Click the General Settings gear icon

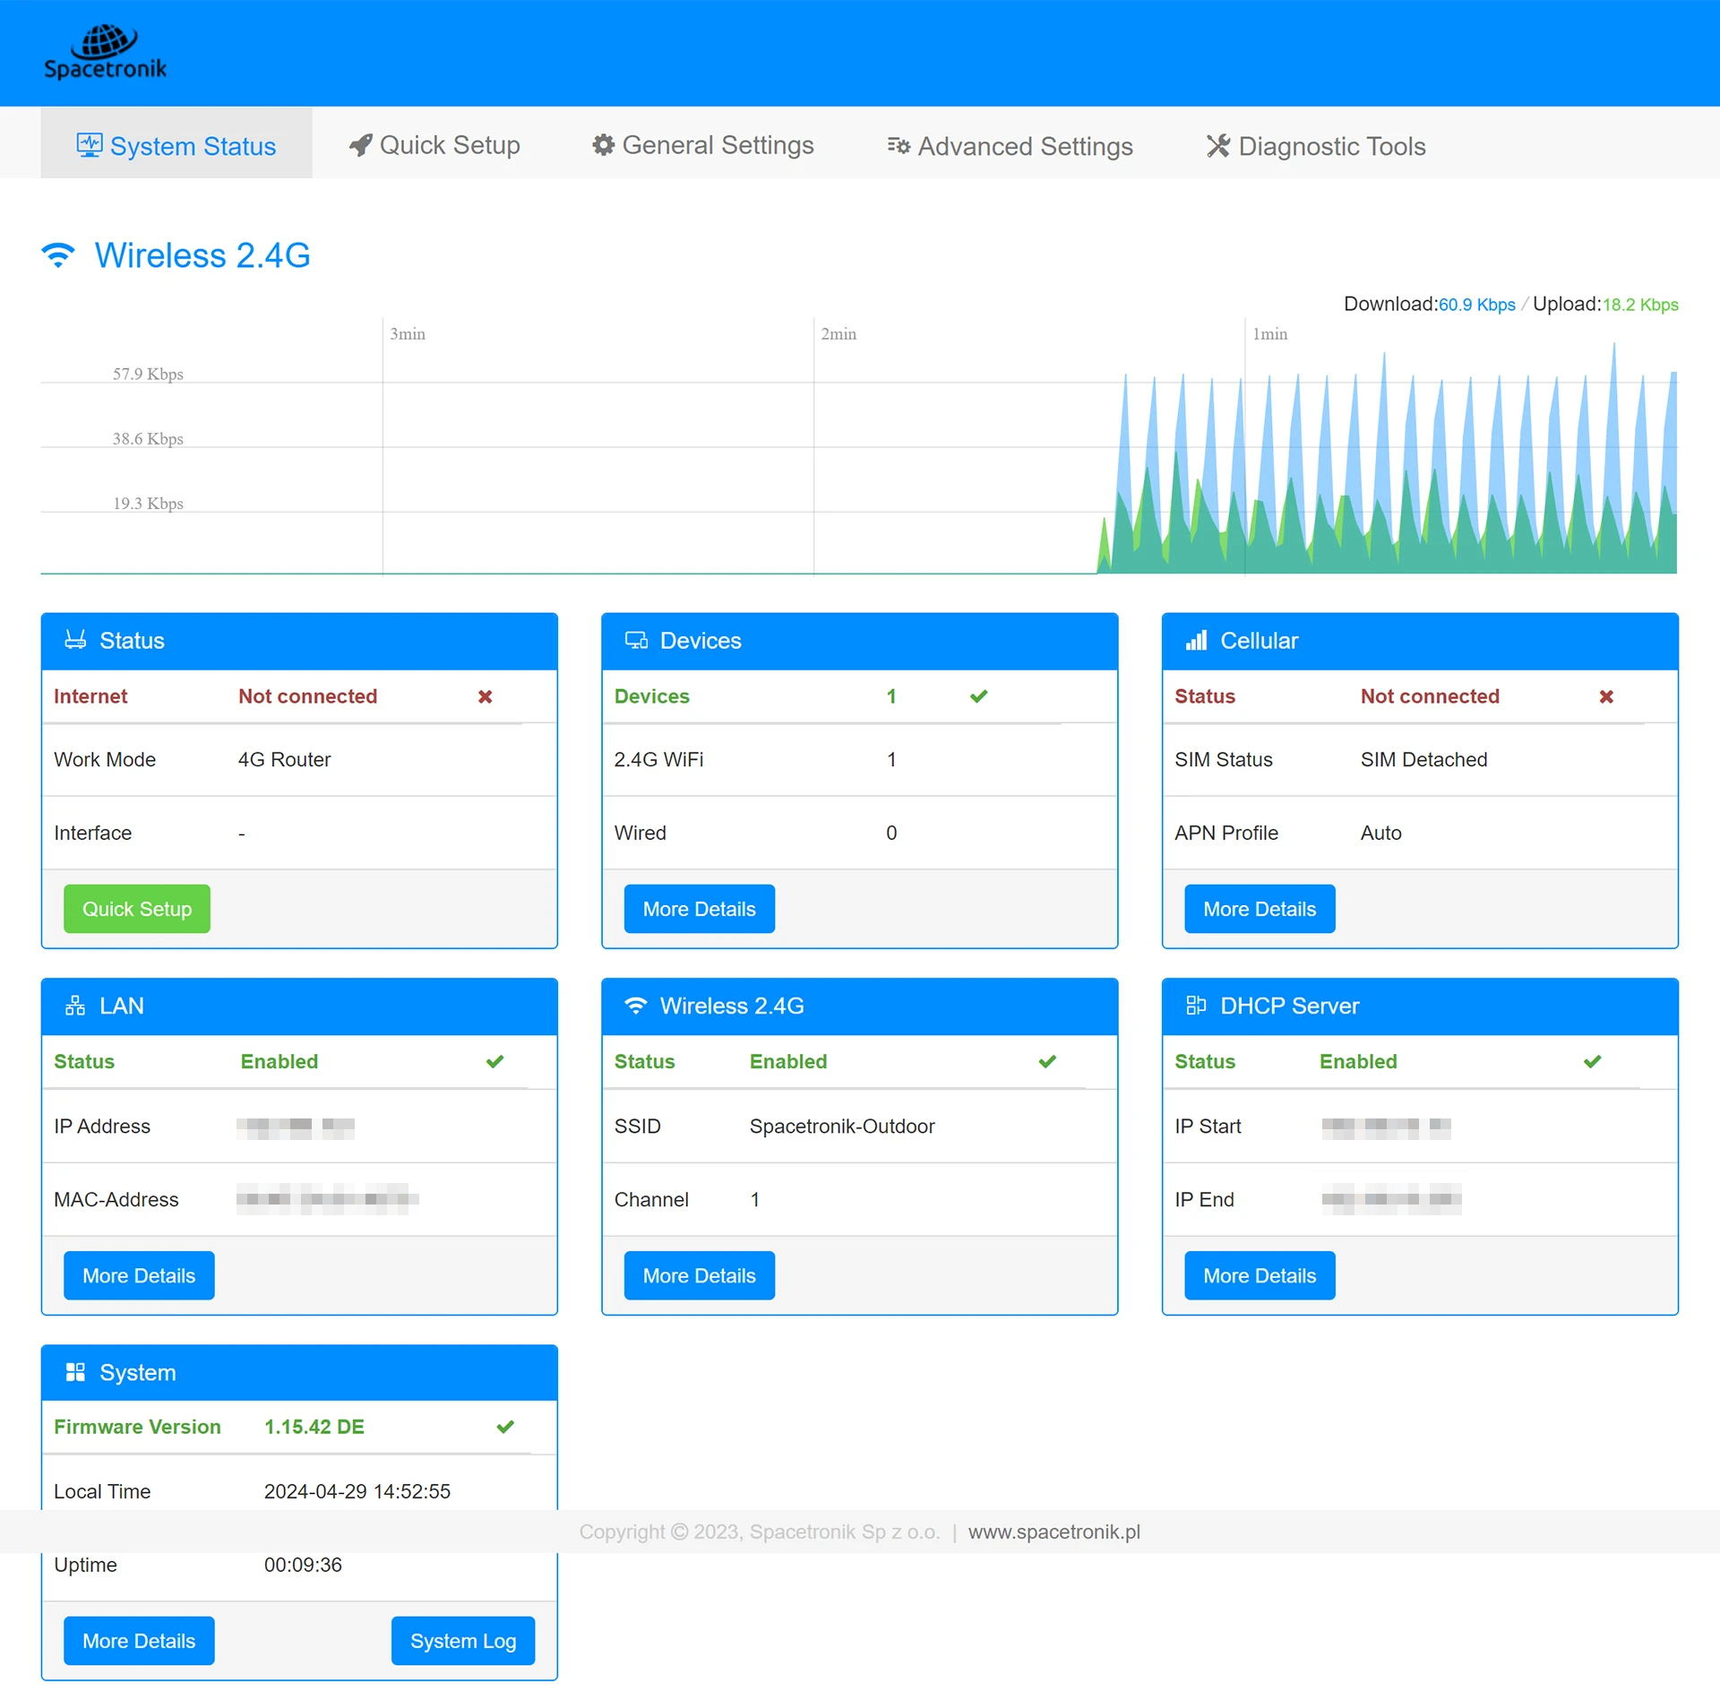[604, 144]
